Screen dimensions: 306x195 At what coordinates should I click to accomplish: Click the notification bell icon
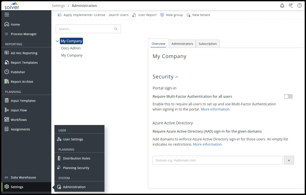[282, 6]
